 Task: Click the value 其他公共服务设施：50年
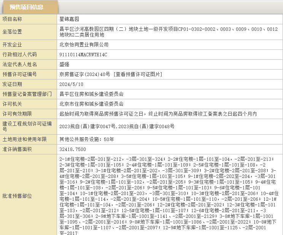point(87,139)
